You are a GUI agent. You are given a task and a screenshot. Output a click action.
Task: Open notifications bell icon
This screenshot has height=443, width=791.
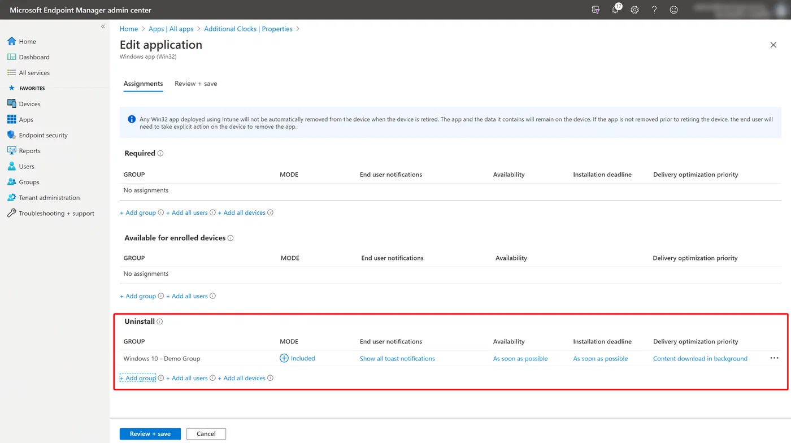(615, 10)
